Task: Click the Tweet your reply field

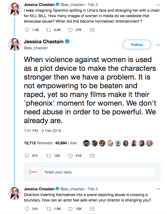Action: [x=98, y=172]
